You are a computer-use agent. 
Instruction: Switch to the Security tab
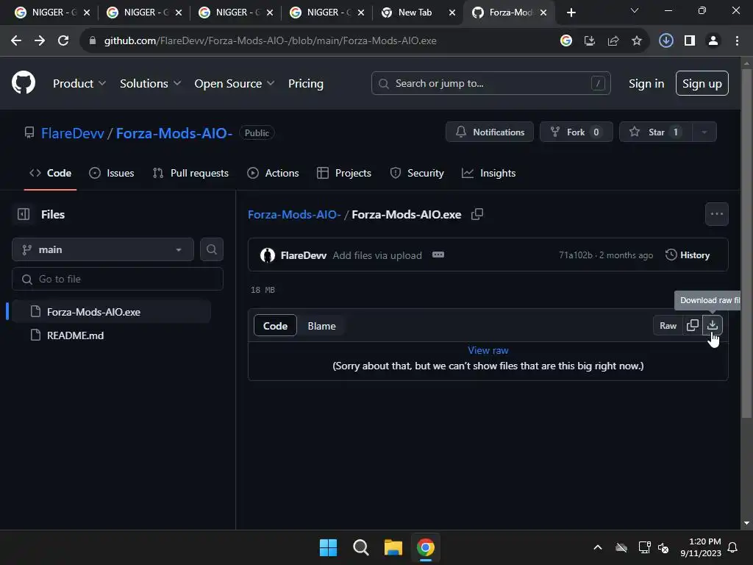(417, 173)
